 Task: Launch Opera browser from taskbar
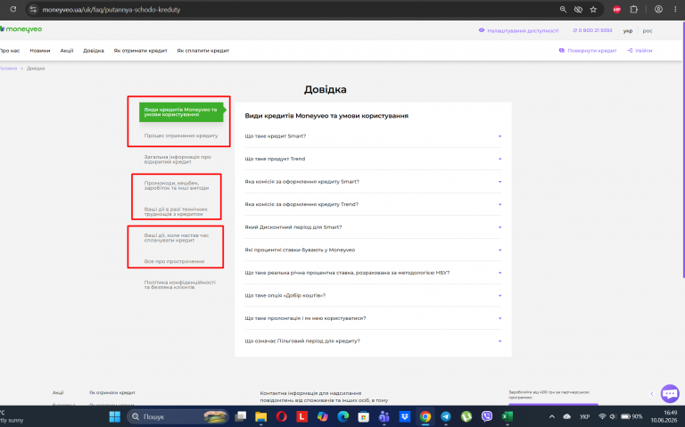click(281, 416)
